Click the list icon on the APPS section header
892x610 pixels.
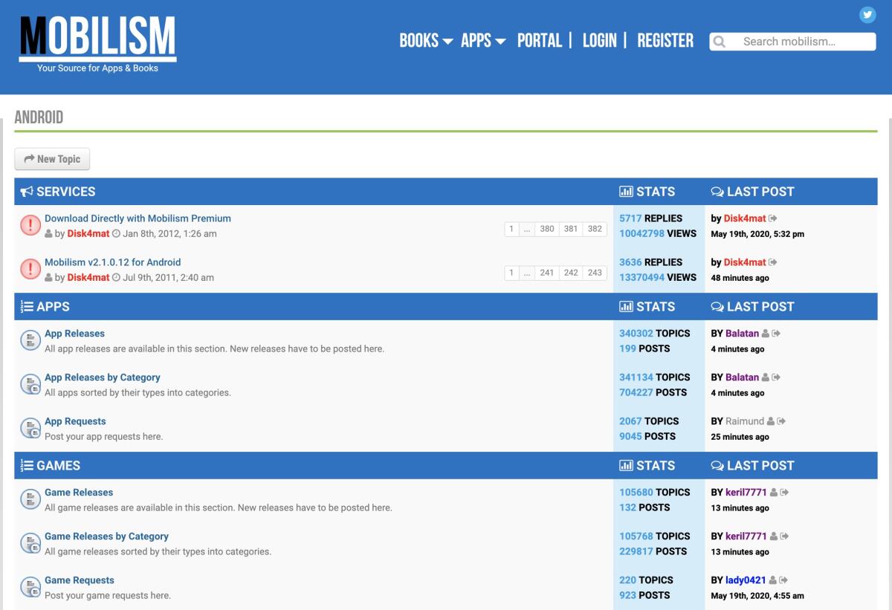tap(26, 306)
